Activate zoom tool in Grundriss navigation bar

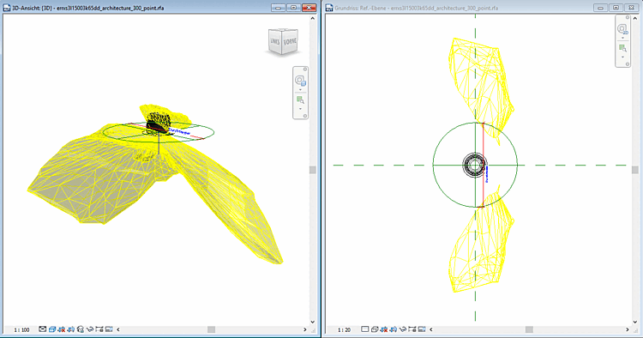[622, 48]
